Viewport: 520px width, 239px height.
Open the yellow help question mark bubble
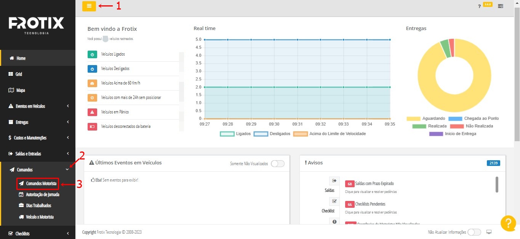pyautogui.click(x=508, y=223)
